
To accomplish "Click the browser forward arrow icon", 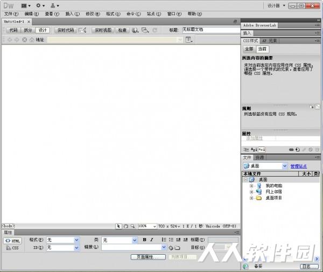I will pyautogui.click(x=17, y=39).
